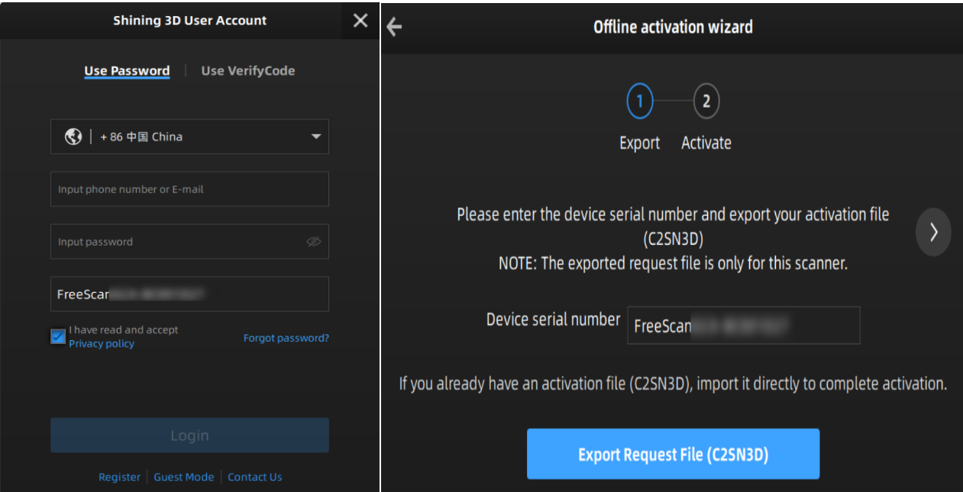The height and width of the screenshot is (492, 963).
Task: Click the Input password field
Action: (x=189, y=242)
